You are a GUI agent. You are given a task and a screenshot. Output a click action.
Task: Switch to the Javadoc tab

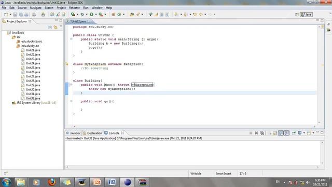73,133
